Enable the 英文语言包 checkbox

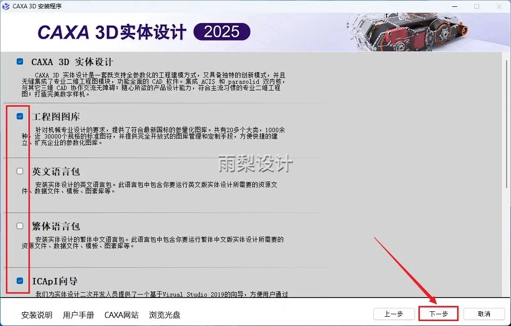coord(20,171)
